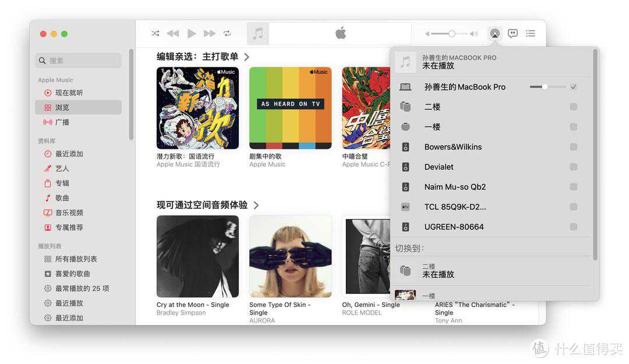Image resolution: width=629 pixels, height=364 pixels.
Task: Skip to next track
Action: pos(210,34)
